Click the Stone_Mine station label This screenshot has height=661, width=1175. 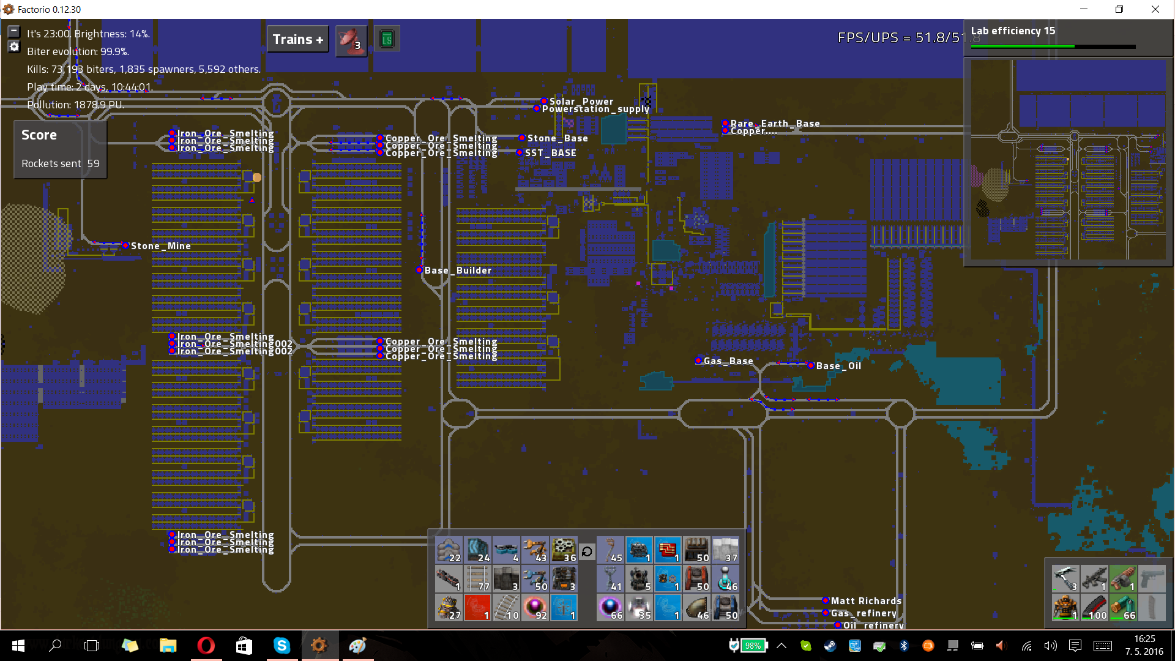[x=160, y=246]
